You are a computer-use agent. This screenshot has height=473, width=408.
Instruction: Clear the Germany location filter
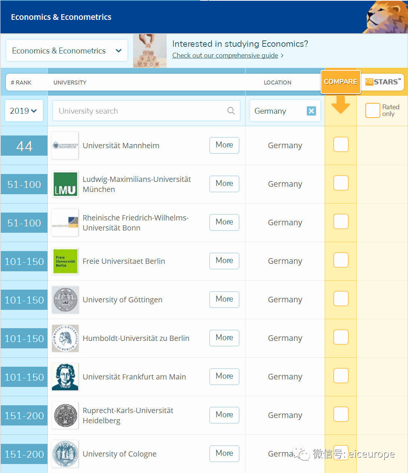(x=311, y=111)
